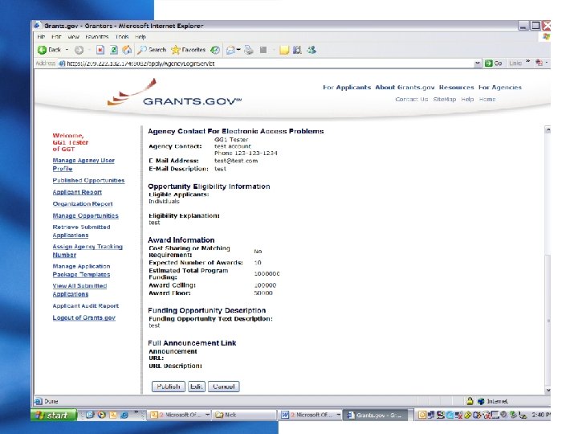Open Published Opportunities link
Image resolution: width=578 pixels, height=434 pixels.
click(x=88, y=181)
